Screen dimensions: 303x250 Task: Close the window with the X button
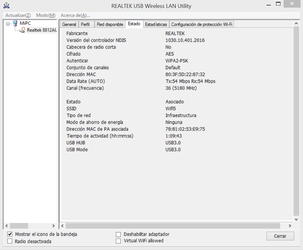292,4
